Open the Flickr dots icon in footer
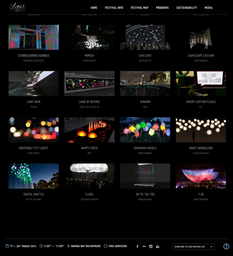This screenshot has width=233, height=256. coord(144,247)
